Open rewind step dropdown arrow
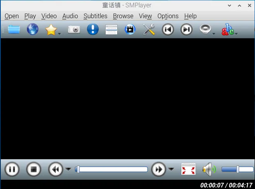255x189 pixels. click(x=68, y=169)
